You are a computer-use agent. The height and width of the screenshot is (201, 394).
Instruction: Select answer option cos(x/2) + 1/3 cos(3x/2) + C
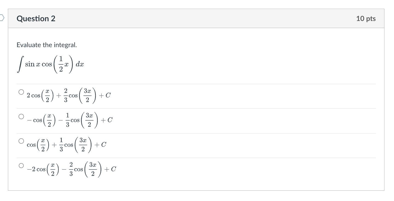pos(20,141)
